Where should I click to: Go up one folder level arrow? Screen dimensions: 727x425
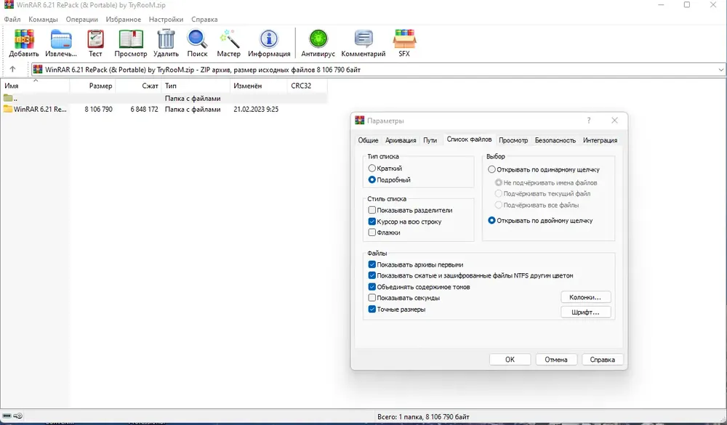click(12, 69)
